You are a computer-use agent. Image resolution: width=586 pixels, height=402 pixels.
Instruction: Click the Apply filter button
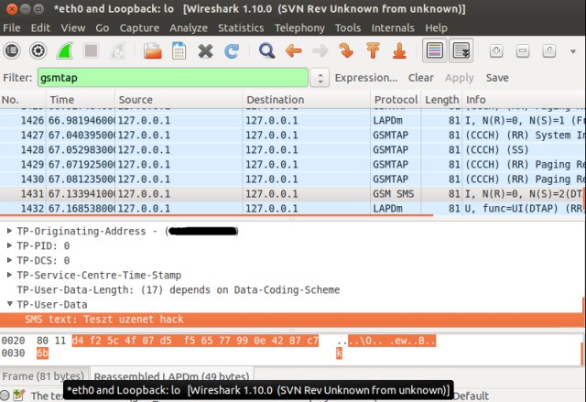[460, 78]
